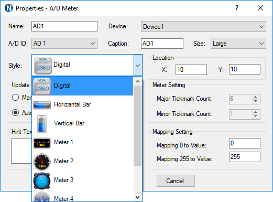The height and width of the screenshot is (202, 273).
Task: Choose the Vertical Bar style icon
Action: coord(41,124)
